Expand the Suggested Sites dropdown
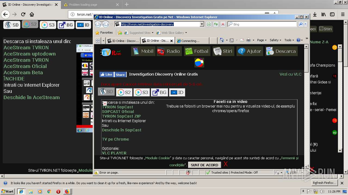 (x=153, y=33)
